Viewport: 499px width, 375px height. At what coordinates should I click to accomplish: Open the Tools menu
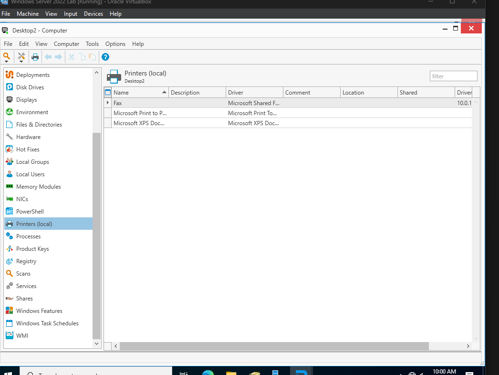pos(92,43)
